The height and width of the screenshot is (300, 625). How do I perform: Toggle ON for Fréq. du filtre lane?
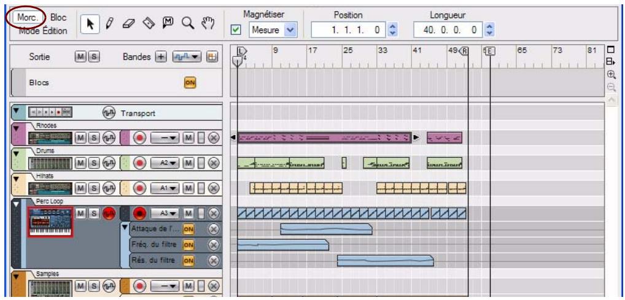pyautogui.click(x=188, y=245)
